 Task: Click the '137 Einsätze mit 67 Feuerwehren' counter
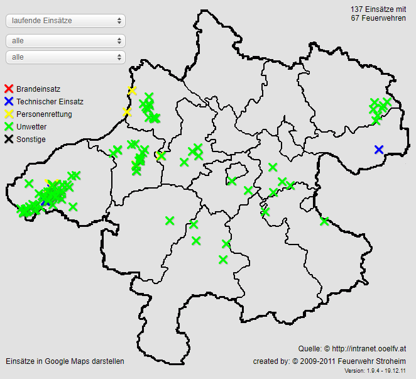tap(378, 13)
